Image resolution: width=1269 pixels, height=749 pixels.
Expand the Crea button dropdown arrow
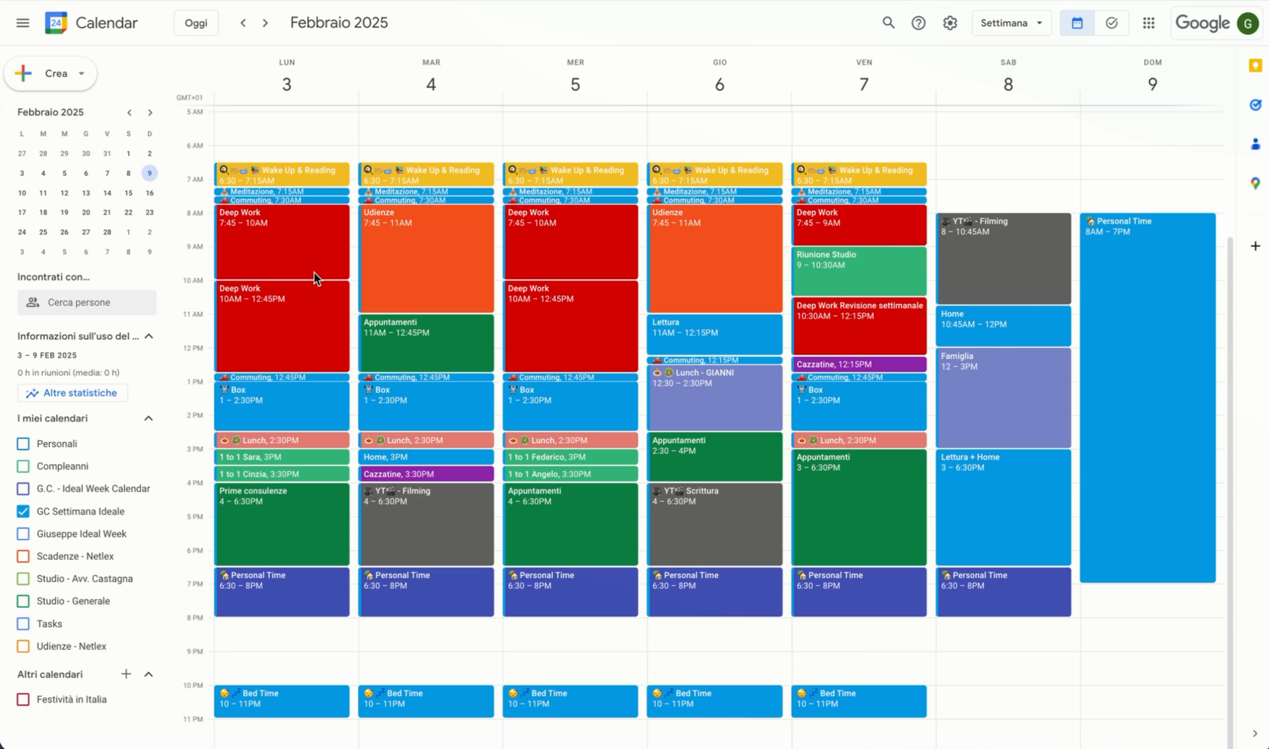click(81, 74)
